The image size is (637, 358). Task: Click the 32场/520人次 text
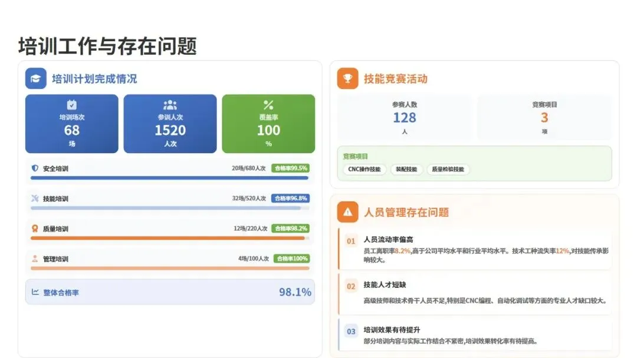(x=249, y=198)
